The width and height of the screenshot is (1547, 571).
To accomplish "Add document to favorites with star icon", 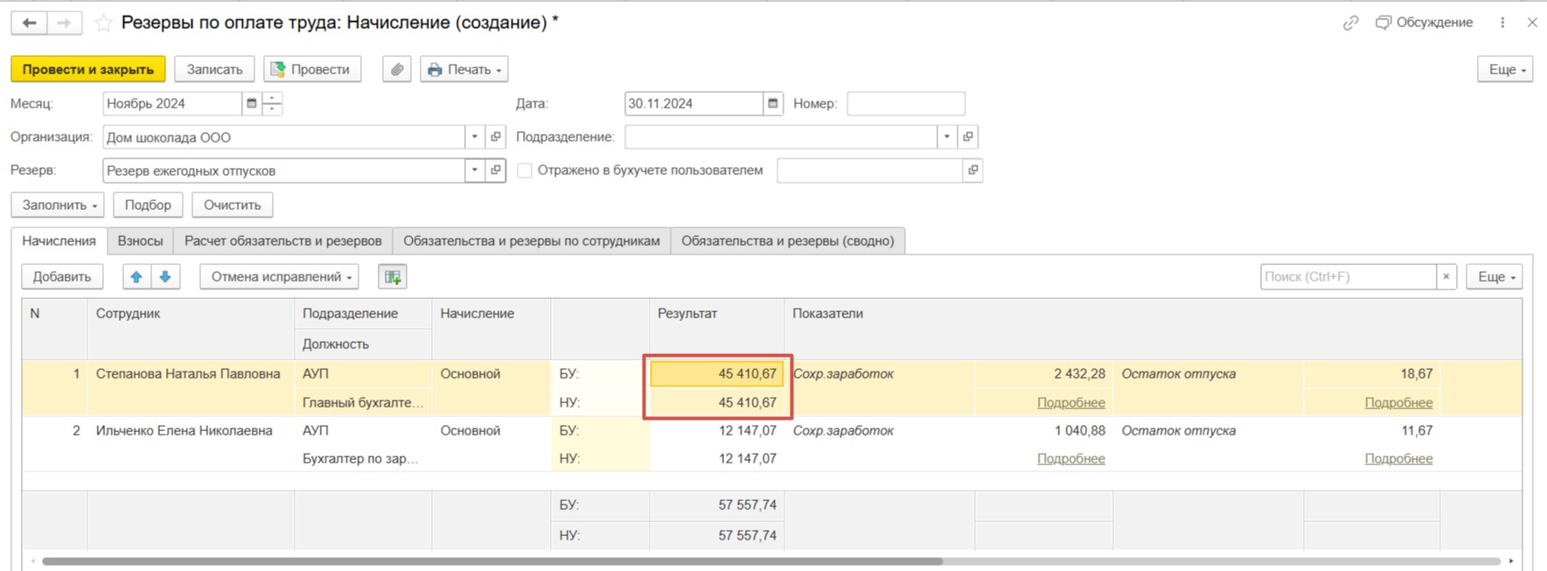I will tap(103, 23).
